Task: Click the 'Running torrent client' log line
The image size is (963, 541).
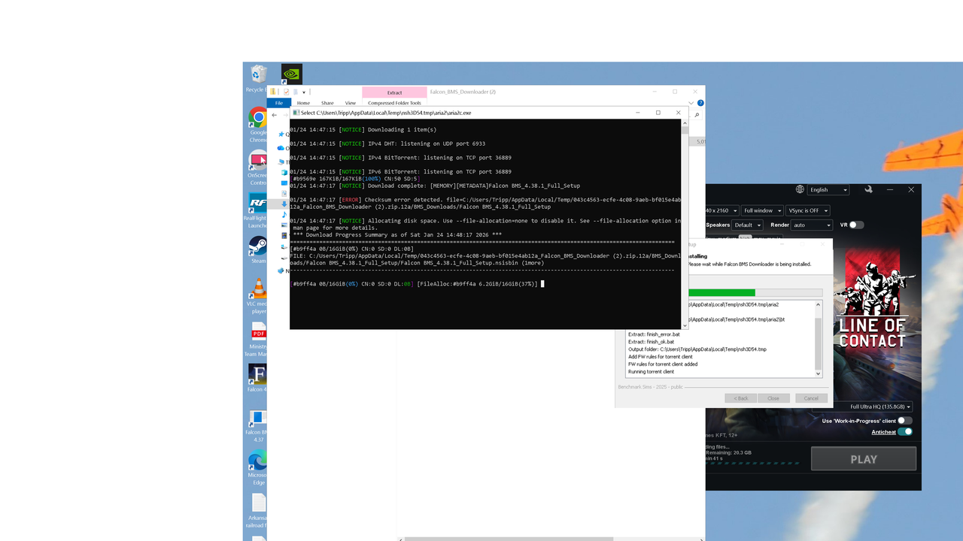Action: [651, 372]
